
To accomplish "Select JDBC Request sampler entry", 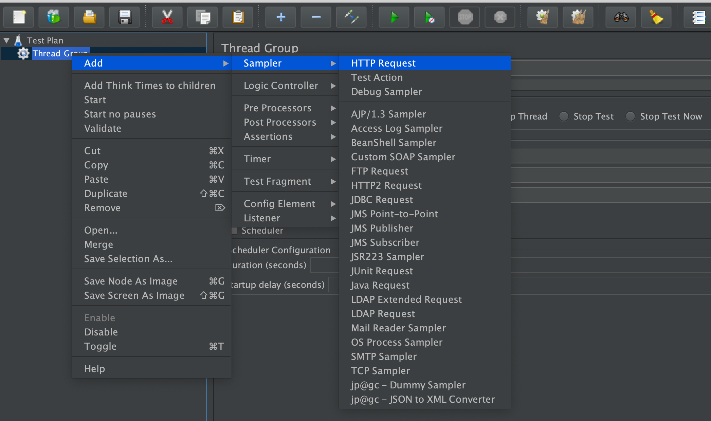I will (382, 200).
